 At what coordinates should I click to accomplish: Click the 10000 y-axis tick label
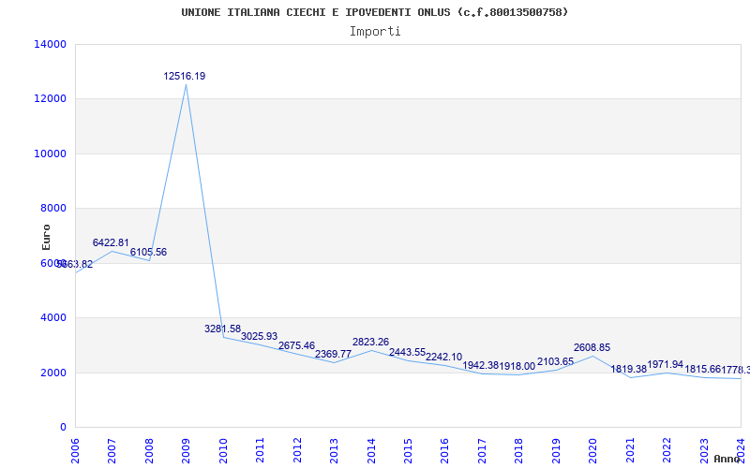pyautogui.click(x=51, y=154)
